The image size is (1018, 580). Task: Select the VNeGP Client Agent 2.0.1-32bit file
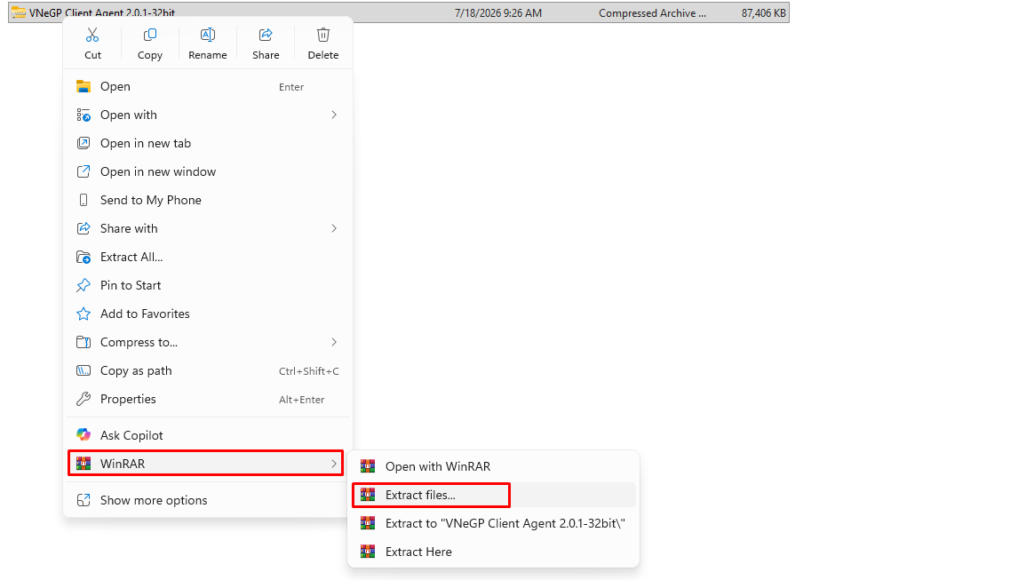click(399, 12)
